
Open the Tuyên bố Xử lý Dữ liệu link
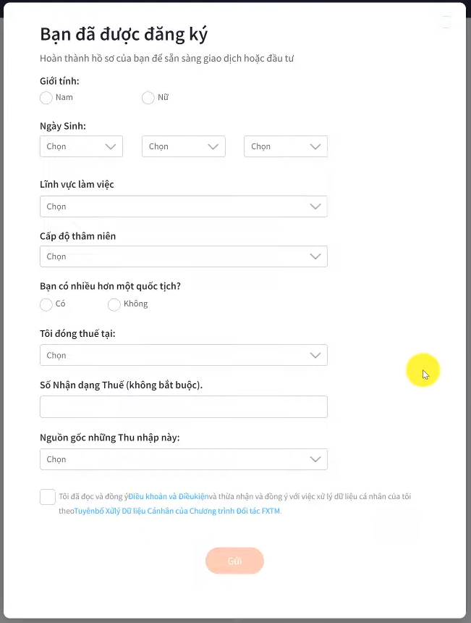[x=177, y=511]
